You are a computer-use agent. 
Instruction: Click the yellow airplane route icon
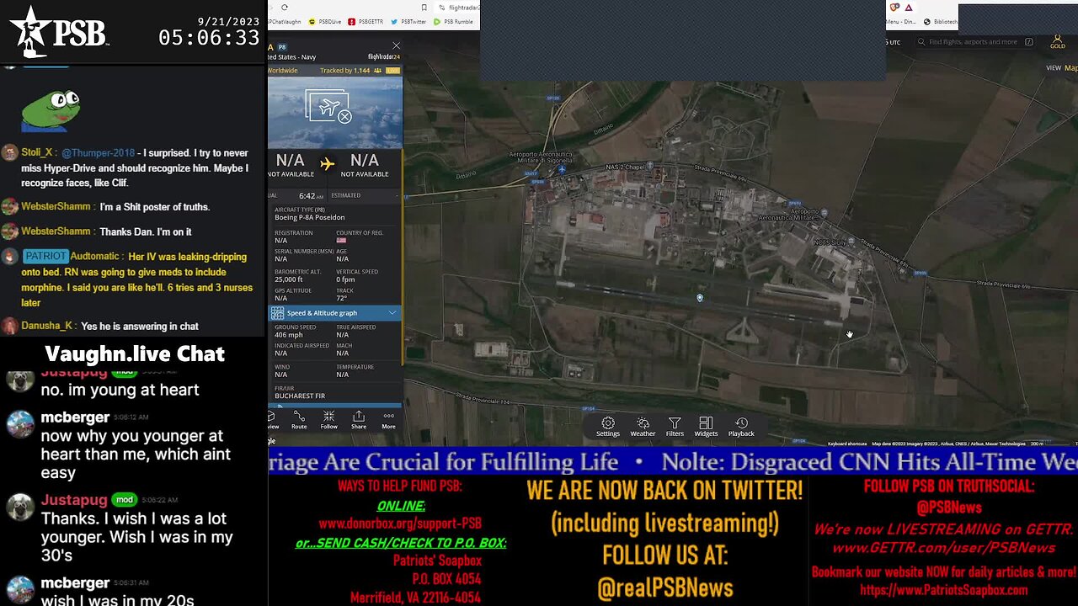pos(327,164)
